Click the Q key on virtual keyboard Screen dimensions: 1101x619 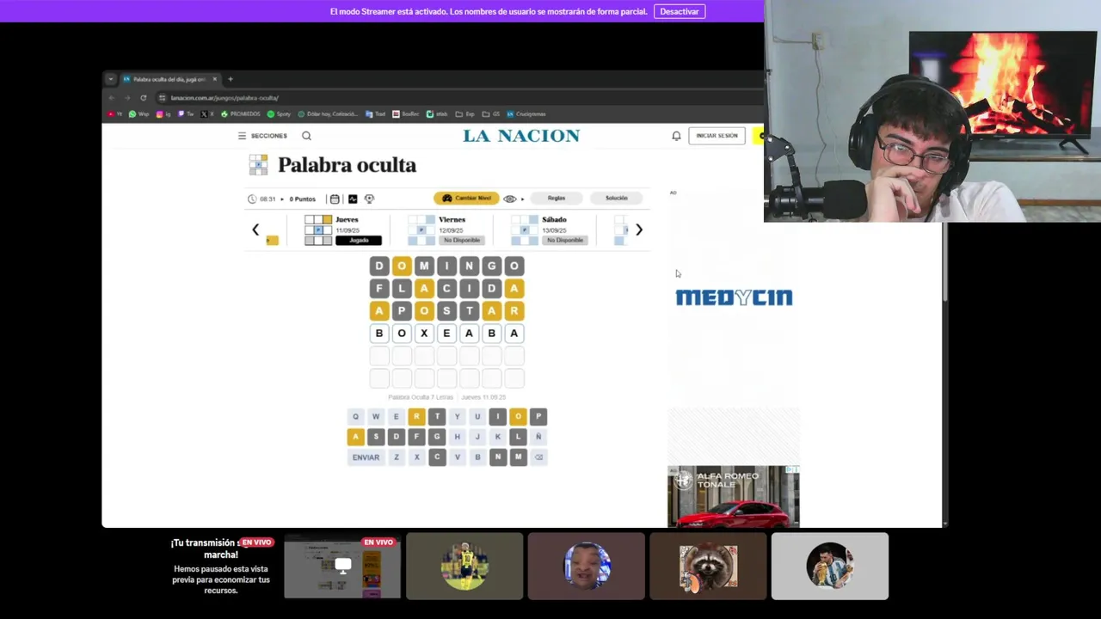pos(355,416)
